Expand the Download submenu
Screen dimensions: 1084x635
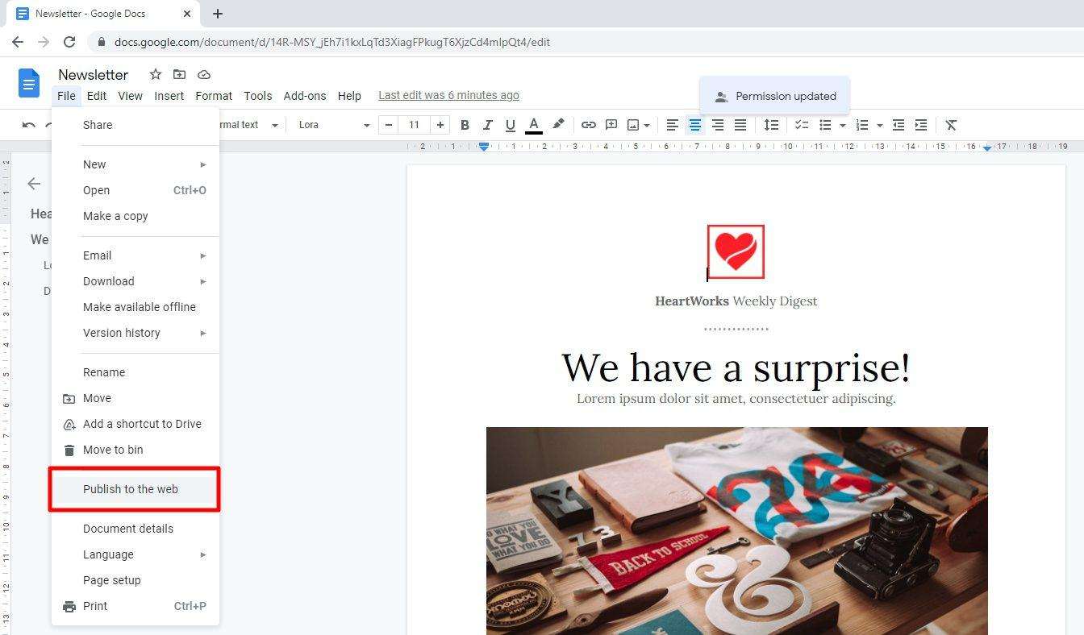pos(135,281)
